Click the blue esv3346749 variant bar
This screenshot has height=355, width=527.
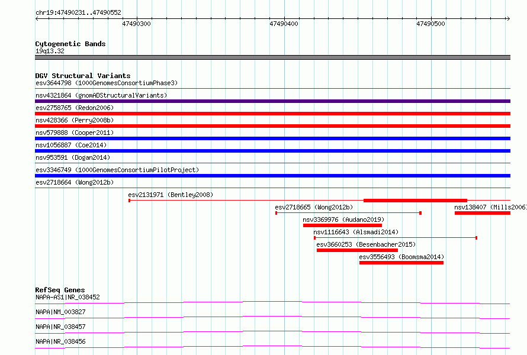[x=272, y=176]
